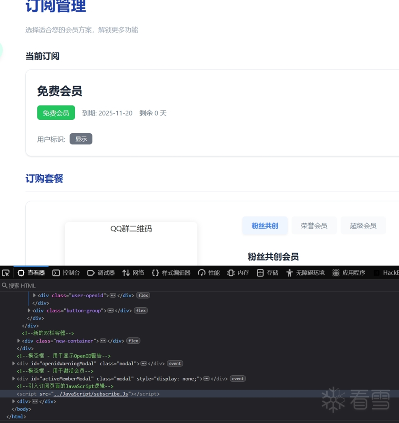Select the 引入订阅页面的JavaScript逻辑 comment node
This screenshot has height=423, width=399.
(65, 386)
